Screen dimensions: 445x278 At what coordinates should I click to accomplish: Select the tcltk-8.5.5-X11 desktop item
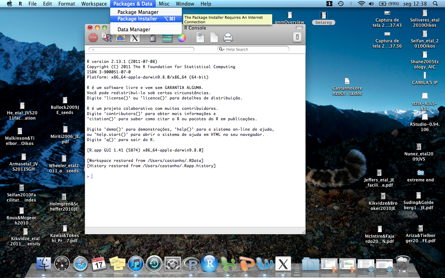pyautogui.click(x=424, y=102)
